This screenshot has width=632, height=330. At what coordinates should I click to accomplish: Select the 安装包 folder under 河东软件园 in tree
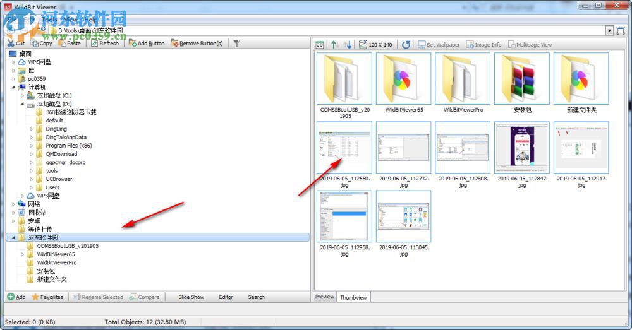[46, 271]
